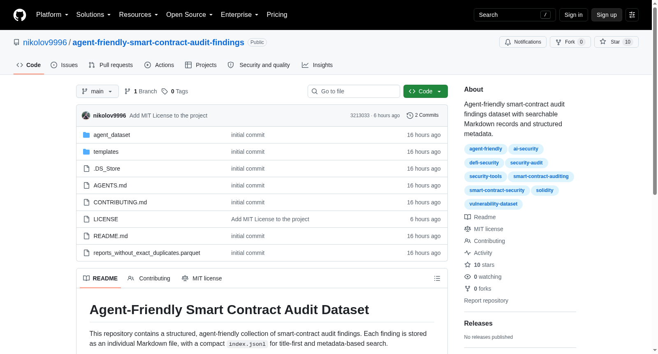Open the commit history clock icon
The image size is (658, 354).
coord(410,116)
